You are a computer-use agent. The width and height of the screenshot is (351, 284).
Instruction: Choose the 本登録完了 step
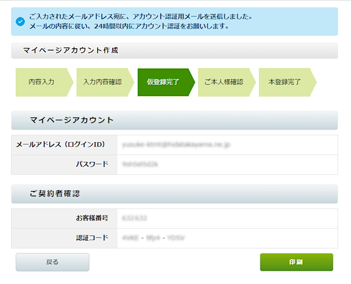284,82
